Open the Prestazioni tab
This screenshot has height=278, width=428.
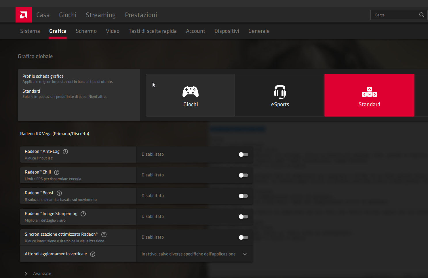click(x=141, y=15)
